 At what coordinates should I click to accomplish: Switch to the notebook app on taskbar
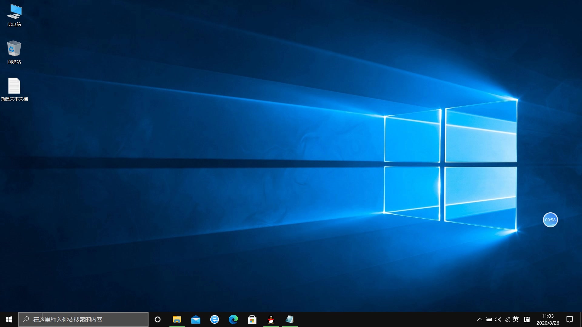(290, 319)
